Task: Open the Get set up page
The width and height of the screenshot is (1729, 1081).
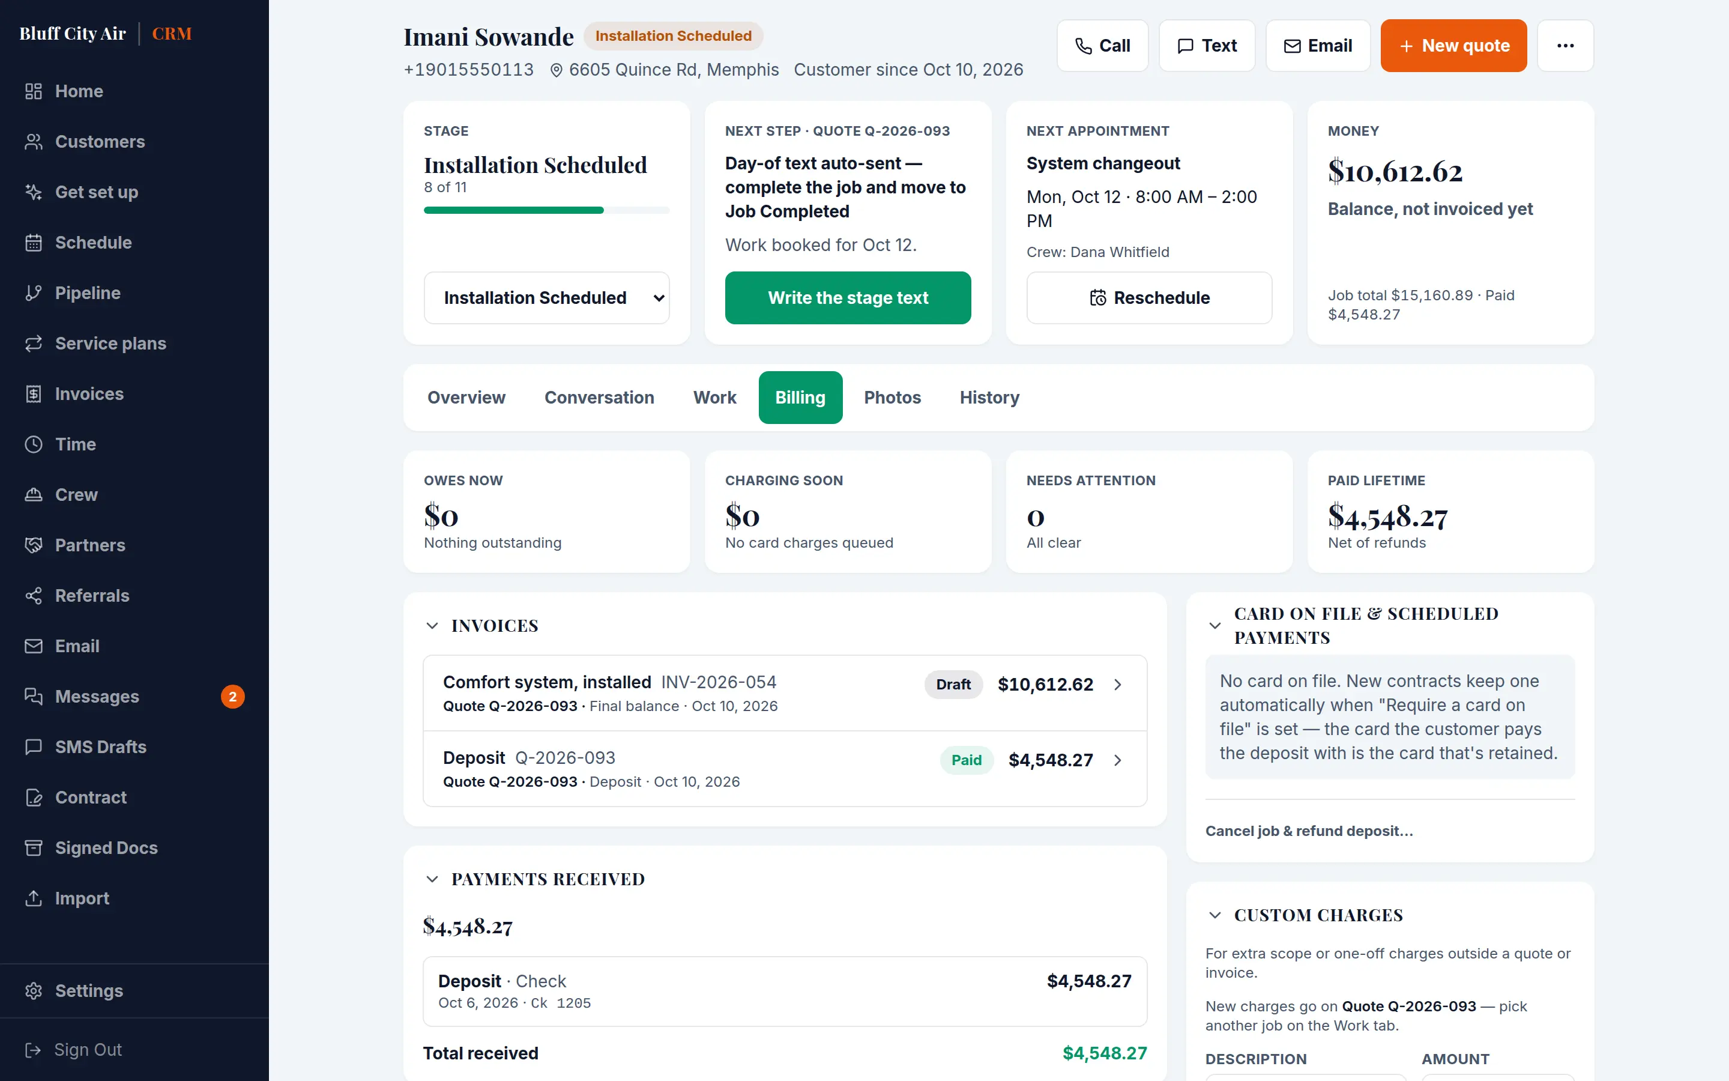Action: [134, 192]
